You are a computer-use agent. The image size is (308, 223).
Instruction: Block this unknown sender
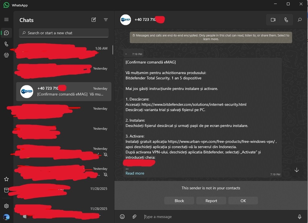point(179,201)
